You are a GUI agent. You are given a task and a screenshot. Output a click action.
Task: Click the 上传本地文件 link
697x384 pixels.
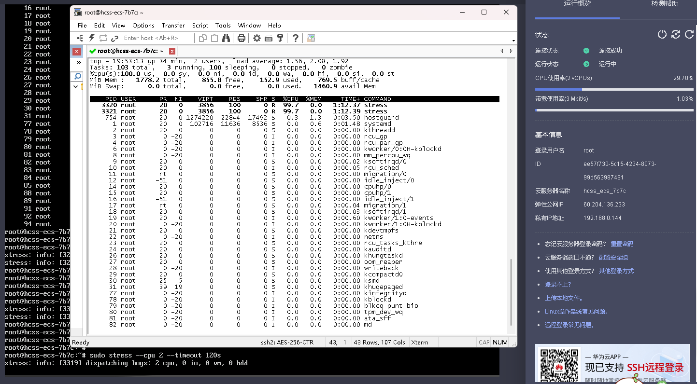[564, 298]
